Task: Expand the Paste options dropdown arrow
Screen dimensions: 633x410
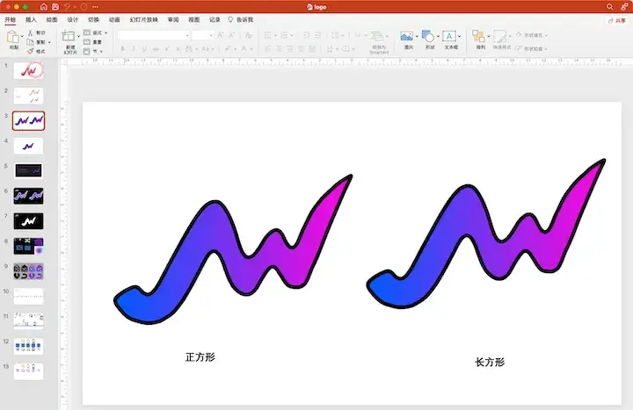Action: (22, 37)
